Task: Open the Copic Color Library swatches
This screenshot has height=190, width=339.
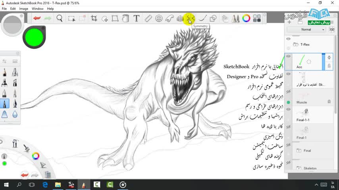Action: coord(257,18)
